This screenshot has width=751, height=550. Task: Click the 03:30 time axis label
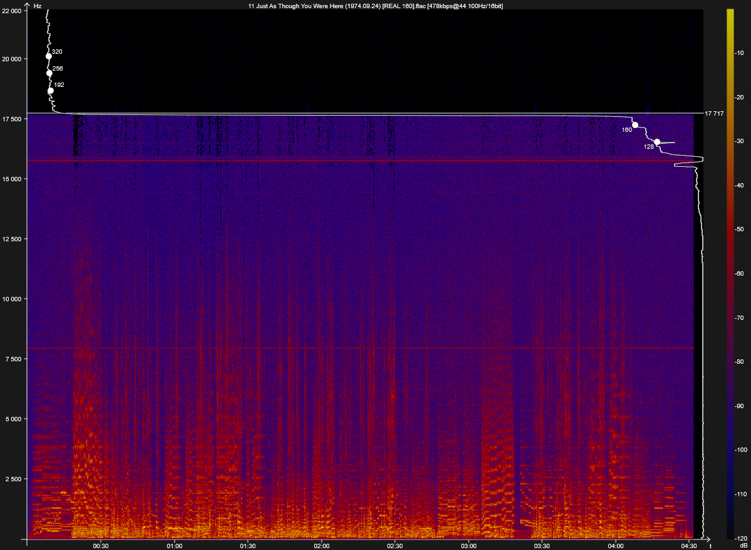point(543,545)
